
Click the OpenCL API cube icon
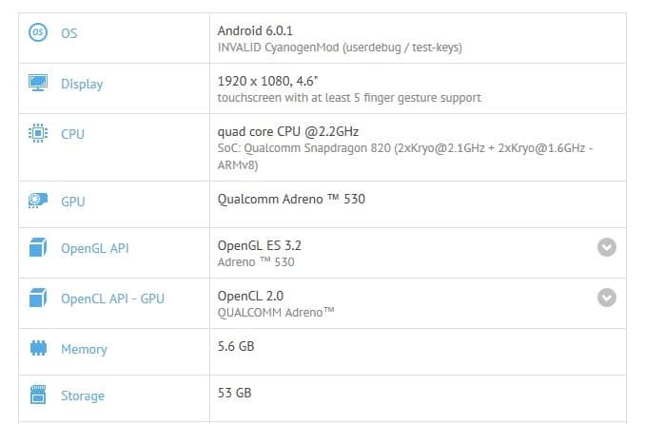(39, 299)
